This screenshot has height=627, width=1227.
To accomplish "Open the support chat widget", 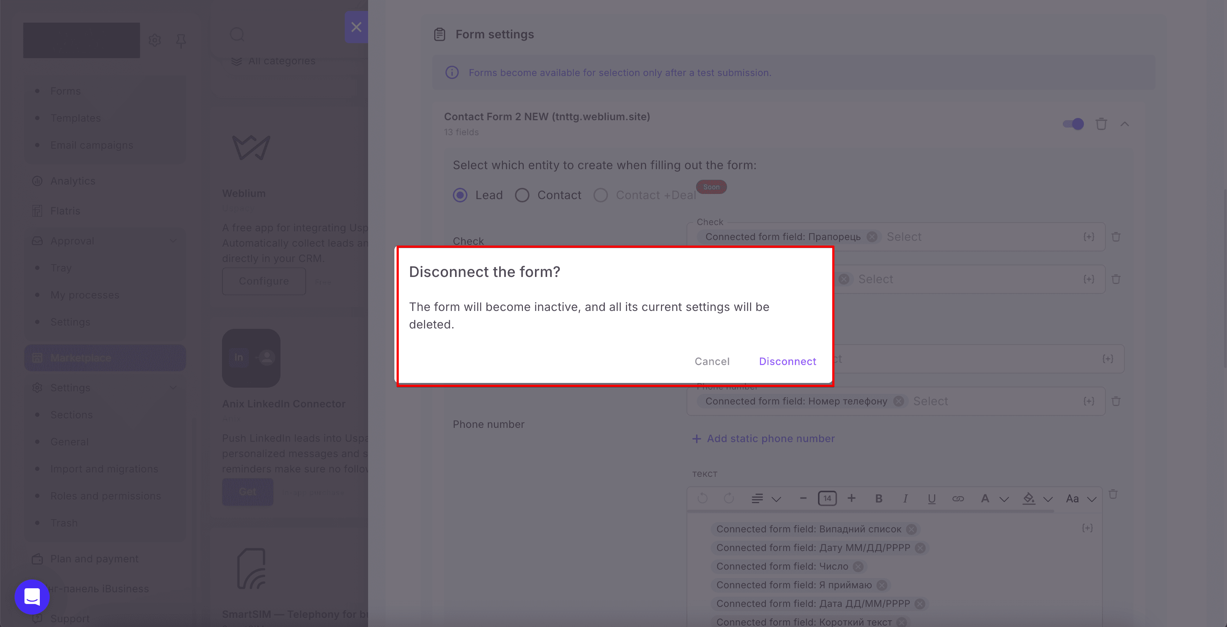I will point(32,597).
